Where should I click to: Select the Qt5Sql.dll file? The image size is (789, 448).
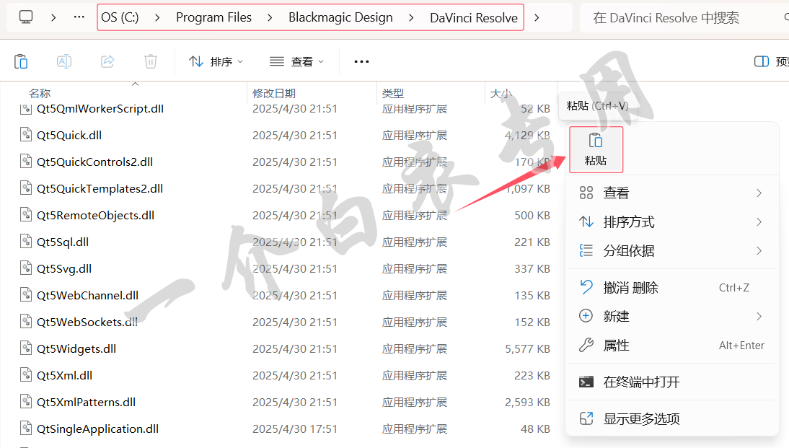pyautogui.click(x=63, y=242)
